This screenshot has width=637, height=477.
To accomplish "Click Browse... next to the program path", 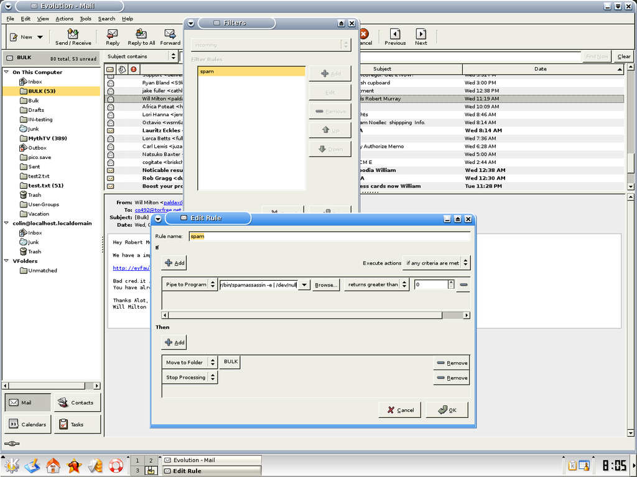I will (326, 284).
